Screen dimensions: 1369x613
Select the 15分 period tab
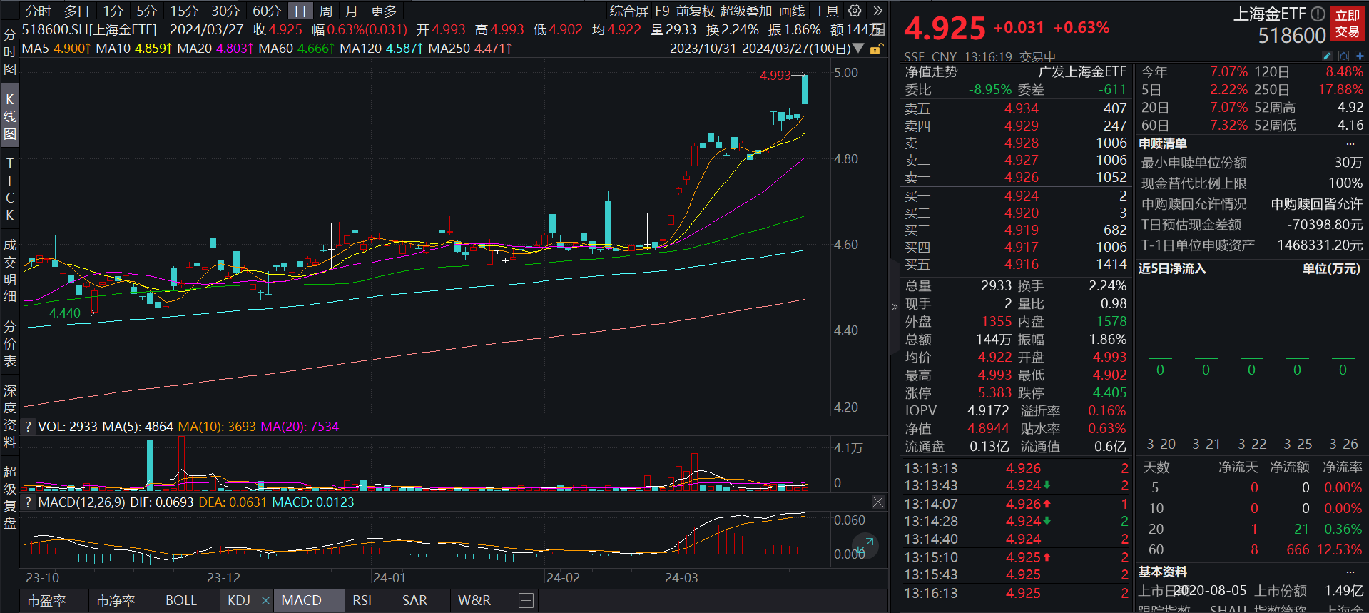184,11
